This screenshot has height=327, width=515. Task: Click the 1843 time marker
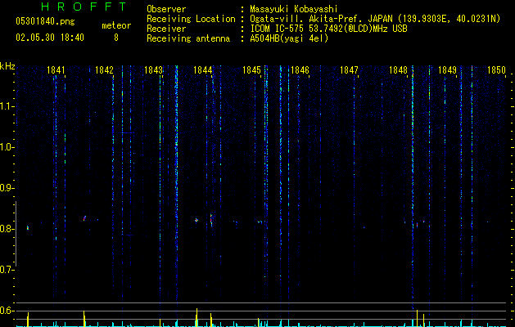pos(153,70)
